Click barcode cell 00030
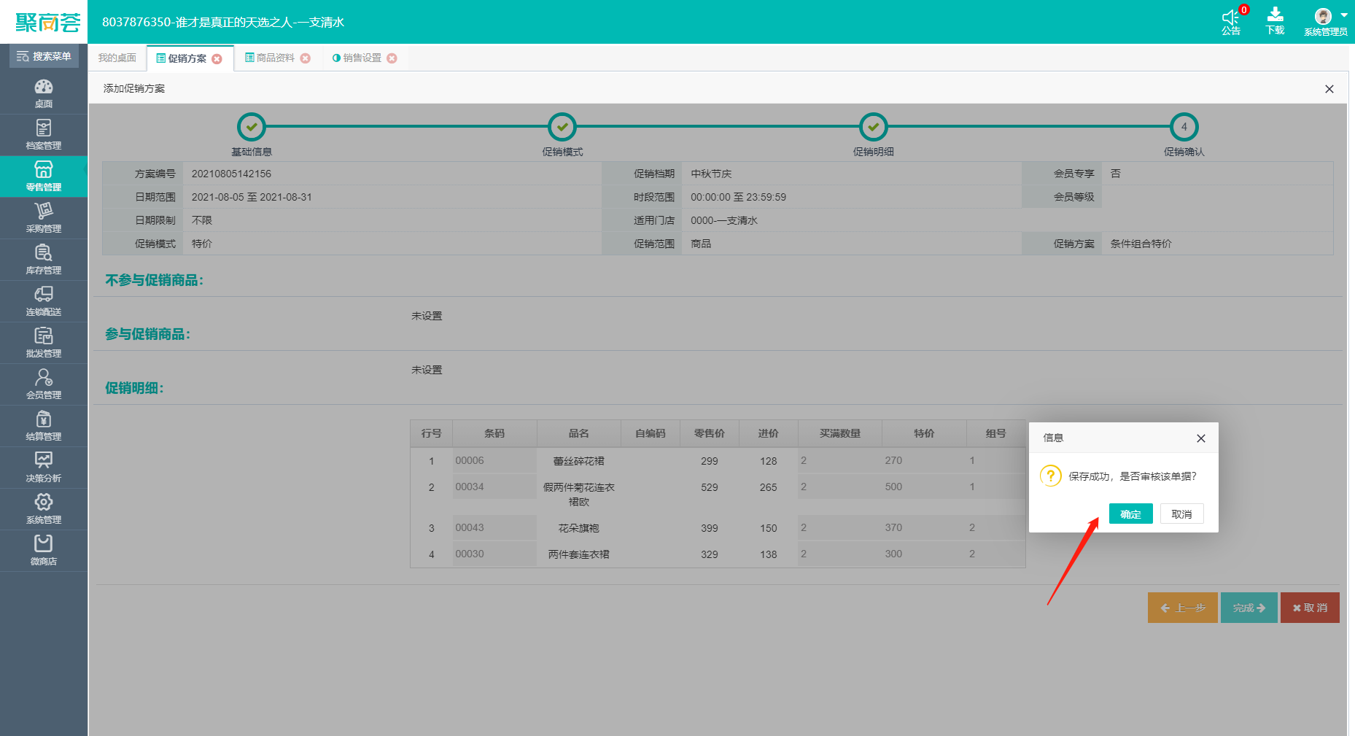Viewport: 1355px width, 736px height. pos(494,554)
